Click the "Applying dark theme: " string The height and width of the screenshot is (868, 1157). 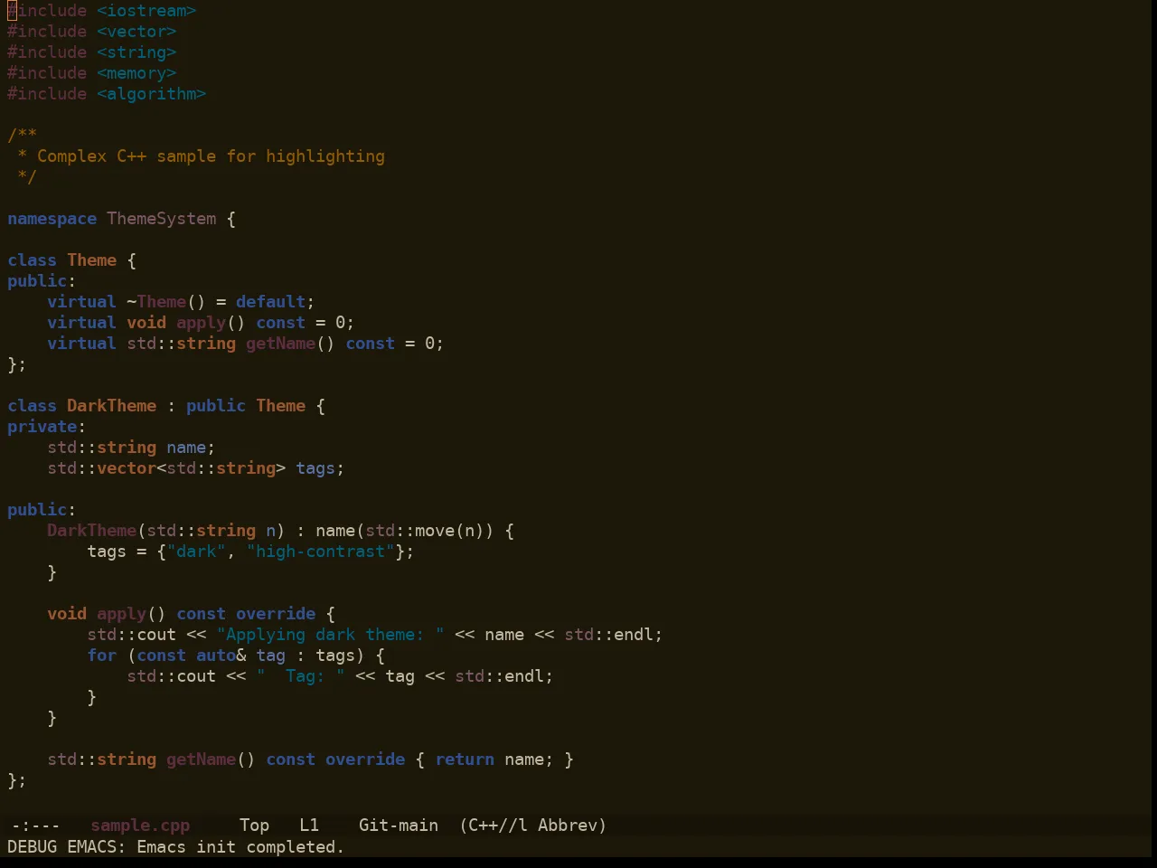[331, 635]
